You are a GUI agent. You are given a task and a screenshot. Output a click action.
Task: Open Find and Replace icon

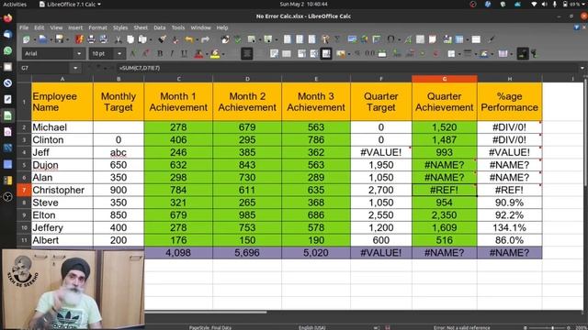click(225, 39)
